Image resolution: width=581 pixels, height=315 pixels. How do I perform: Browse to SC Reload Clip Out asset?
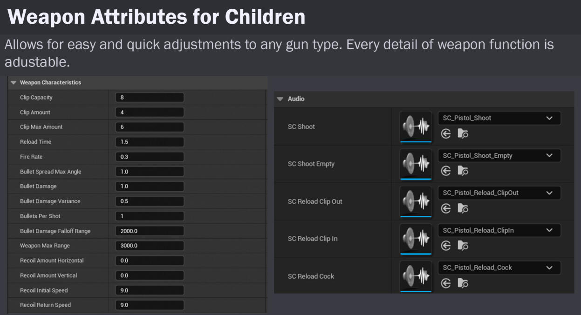[463, 208]
